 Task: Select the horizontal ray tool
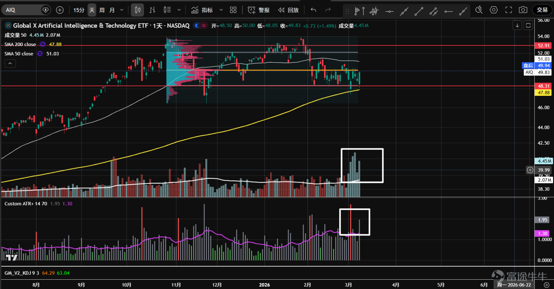pyautogui.click(x=449, y=11)
